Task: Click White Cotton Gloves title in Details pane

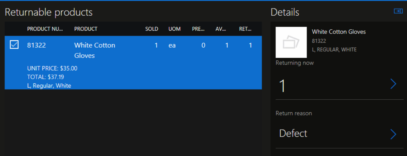Action: [x=338, y=32]
